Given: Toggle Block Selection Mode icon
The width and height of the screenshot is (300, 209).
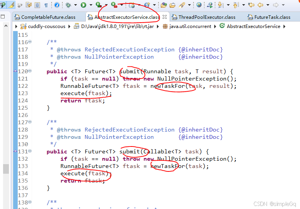Looking at the screenshot, I should click(37, 5).
